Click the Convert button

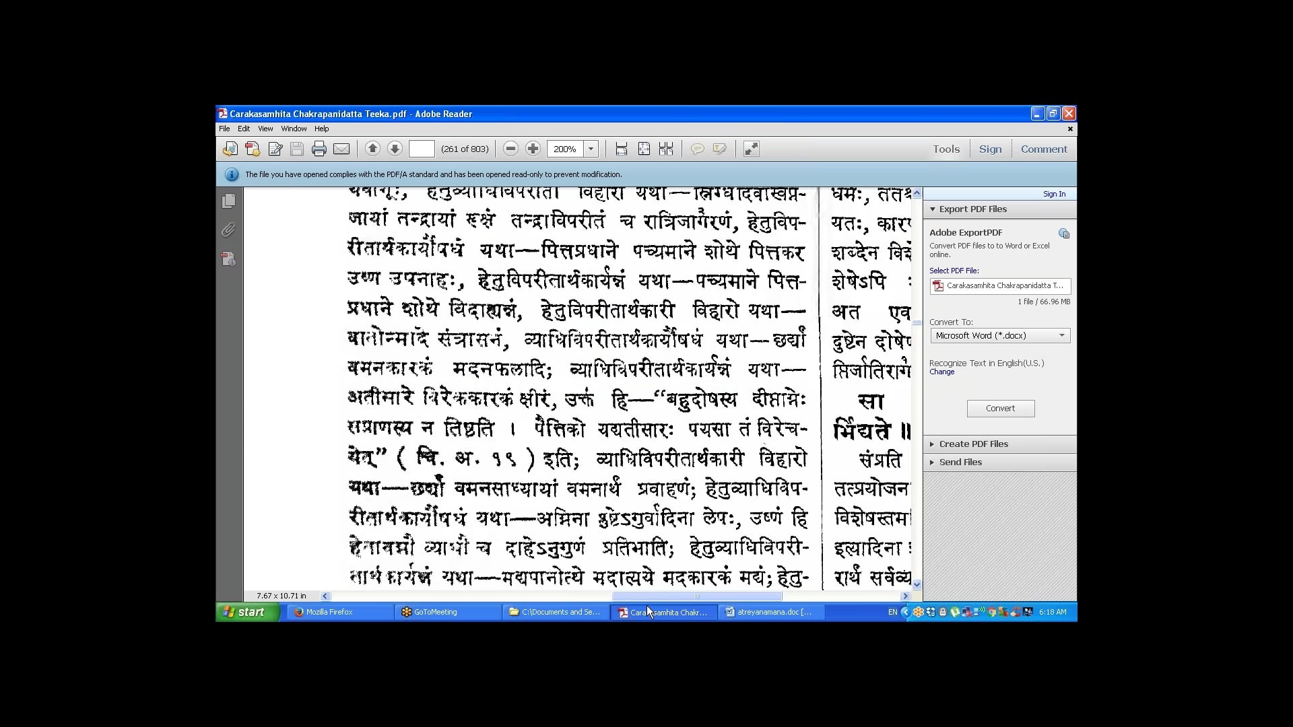pyautogui.click(x=1000, y=409)
